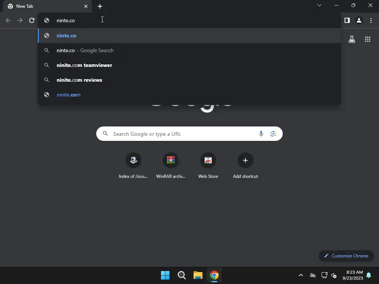Reload the page with the refresh icon
The height and width of the screenshot is (284, 379).
32,21
